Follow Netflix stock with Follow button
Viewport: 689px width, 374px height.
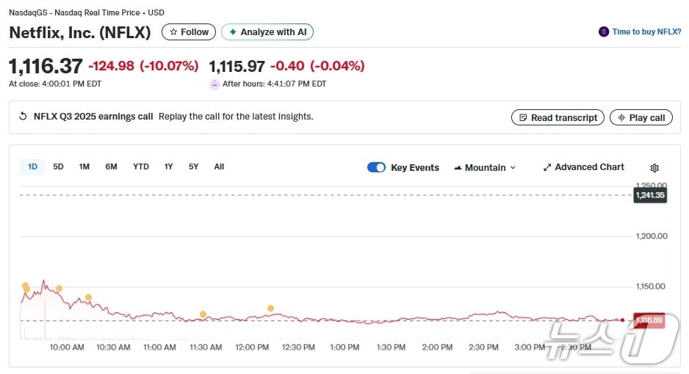point(189,32)
